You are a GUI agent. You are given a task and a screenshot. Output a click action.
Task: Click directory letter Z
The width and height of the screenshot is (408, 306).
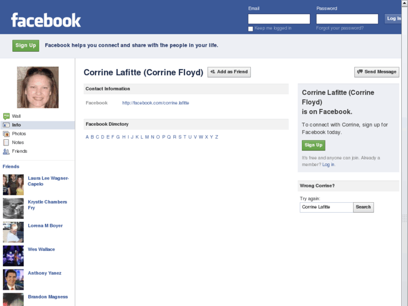pos(217,137)
